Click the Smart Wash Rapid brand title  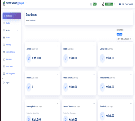pos(15,3)
